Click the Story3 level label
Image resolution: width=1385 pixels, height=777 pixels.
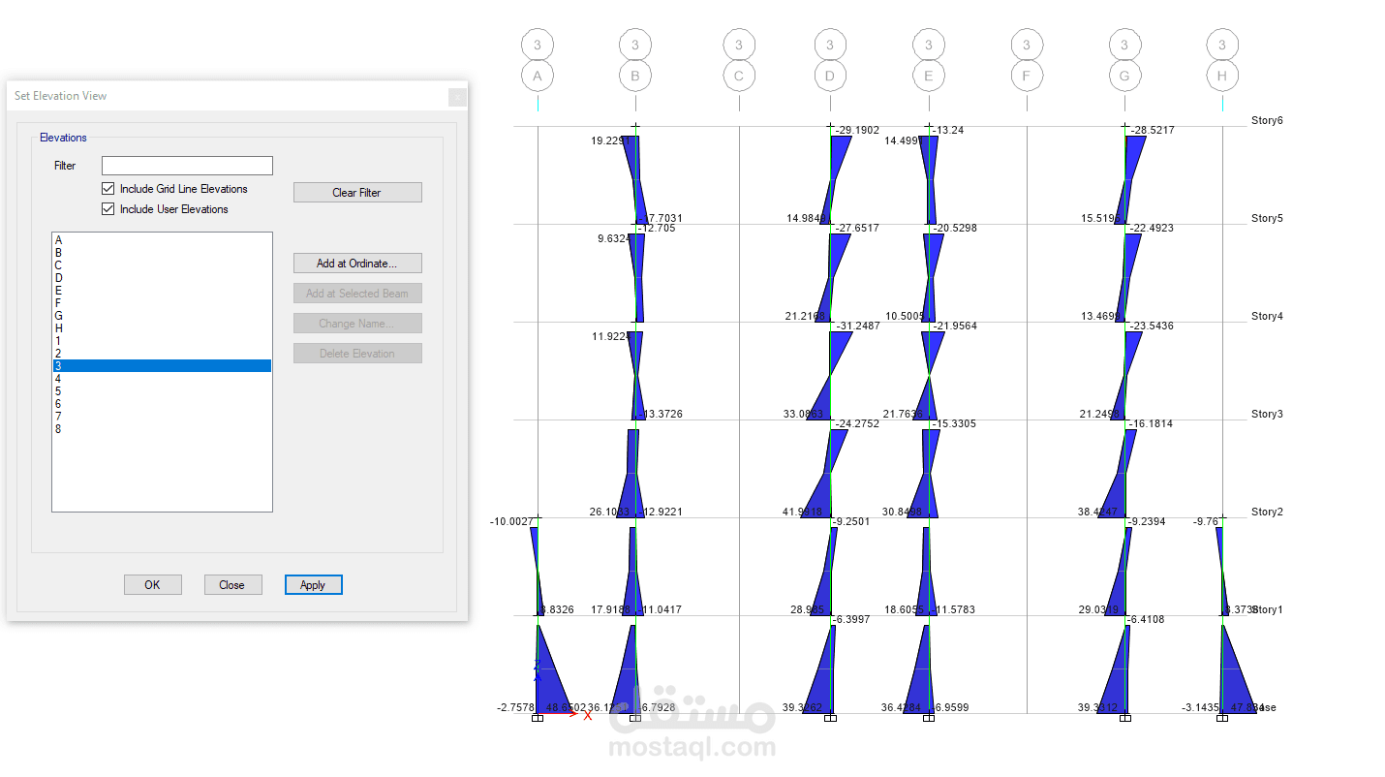tap(1267, 415)
